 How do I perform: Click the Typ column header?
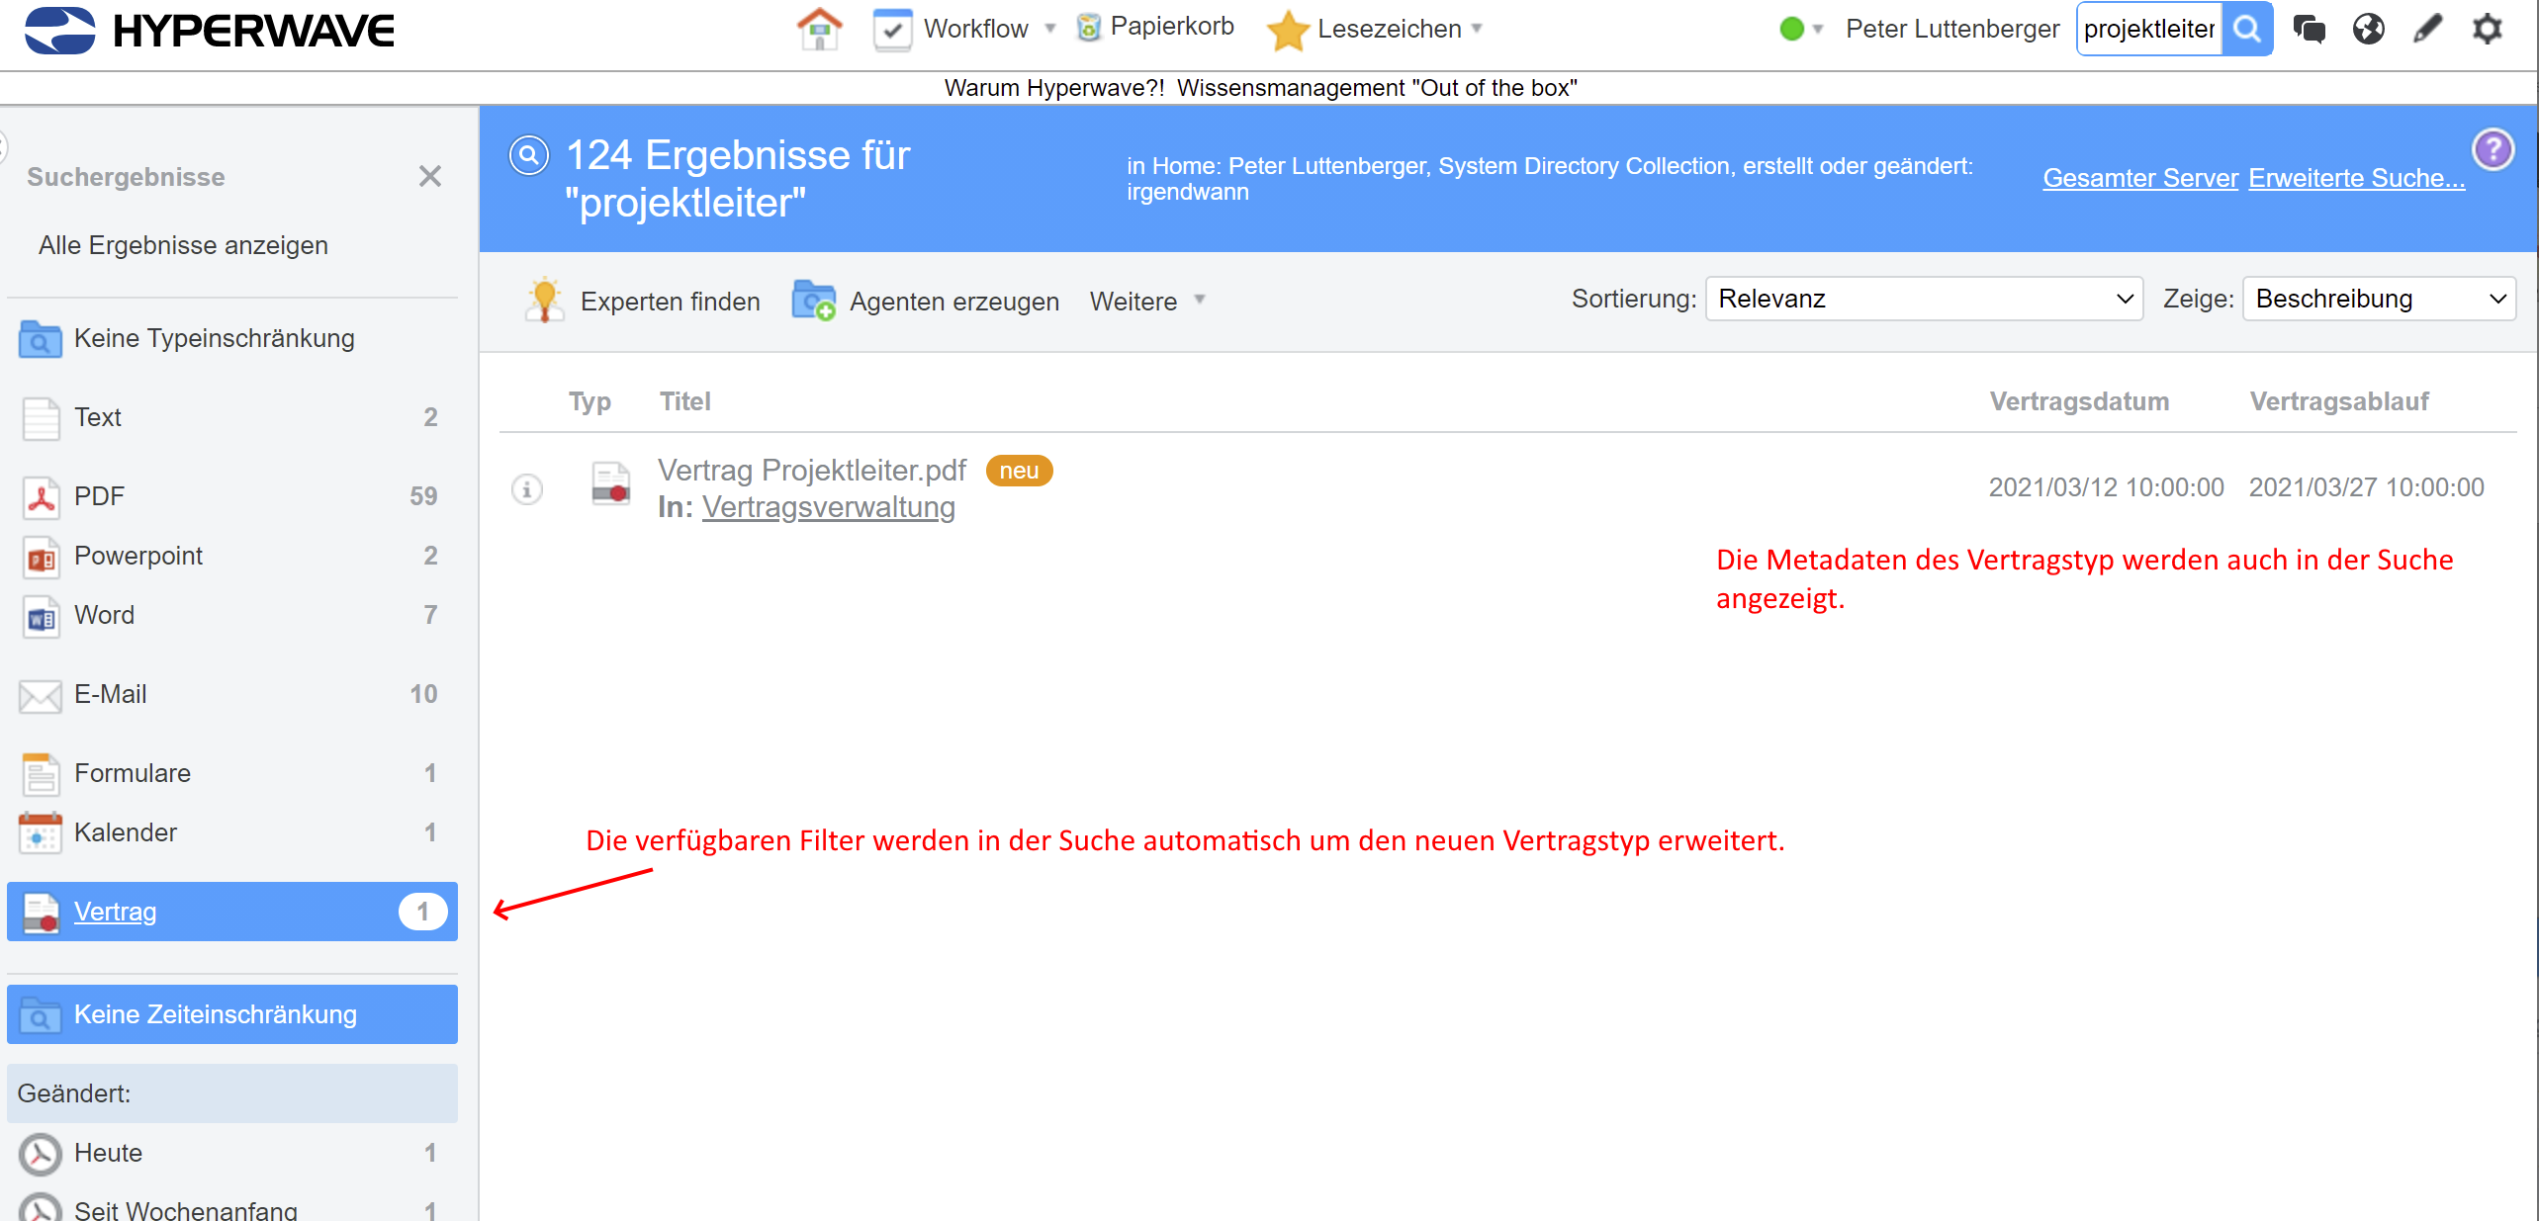[x=589, y=401]
